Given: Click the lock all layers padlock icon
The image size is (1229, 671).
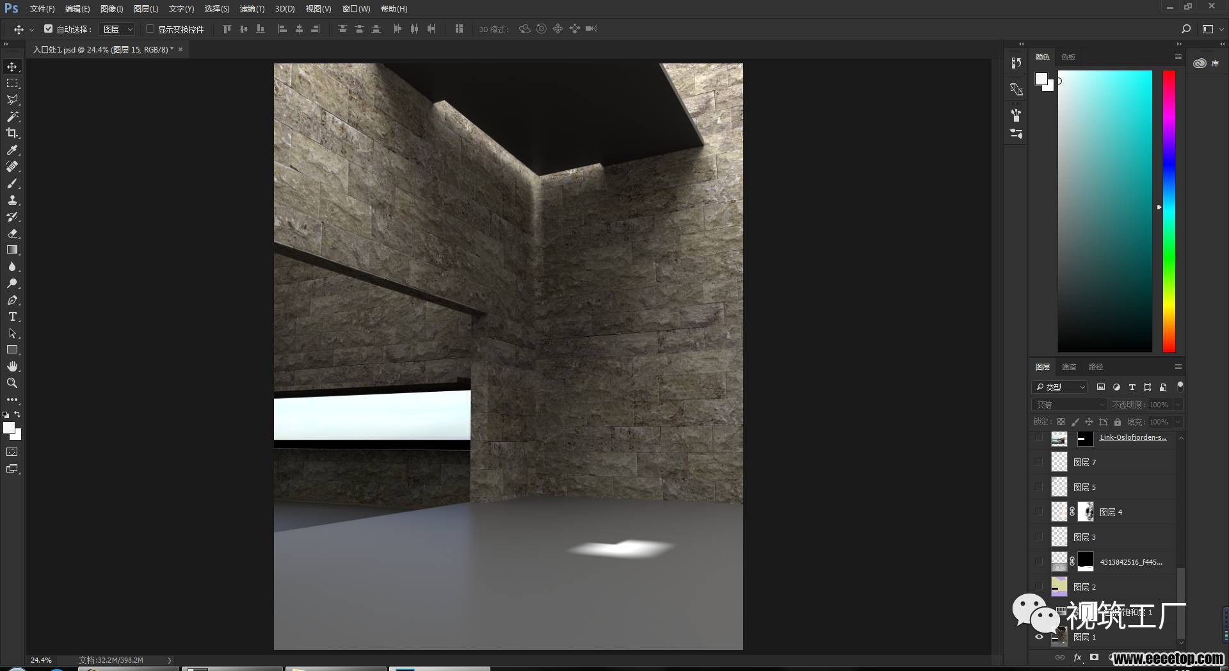Looking at the screenshot, I should 1117,422.
